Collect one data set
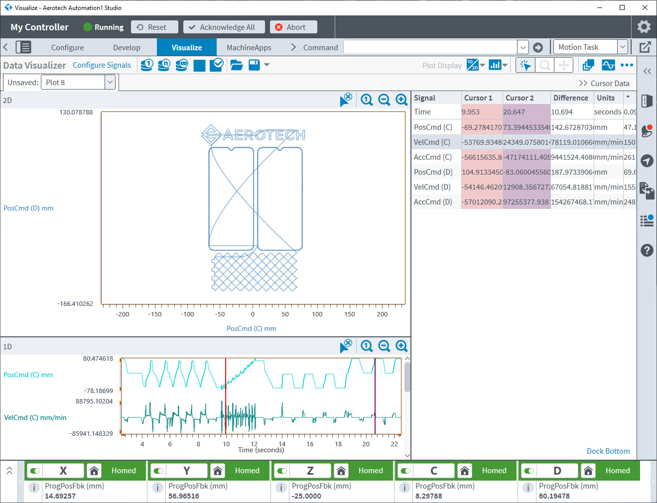 146,65
